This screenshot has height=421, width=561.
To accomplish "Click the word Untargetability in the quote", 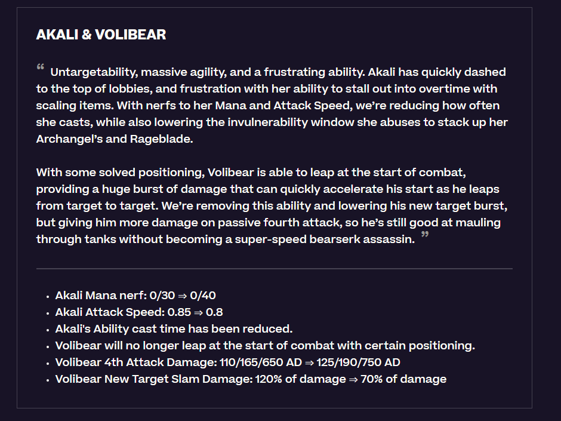I will click(94, 72).
